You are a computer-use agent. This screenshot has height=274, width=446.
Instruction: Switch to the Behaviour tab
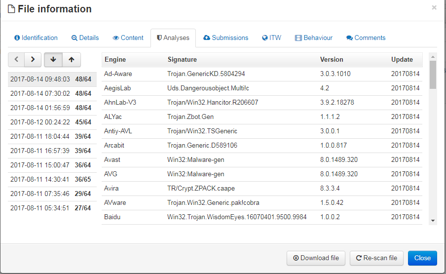(313, 38)
